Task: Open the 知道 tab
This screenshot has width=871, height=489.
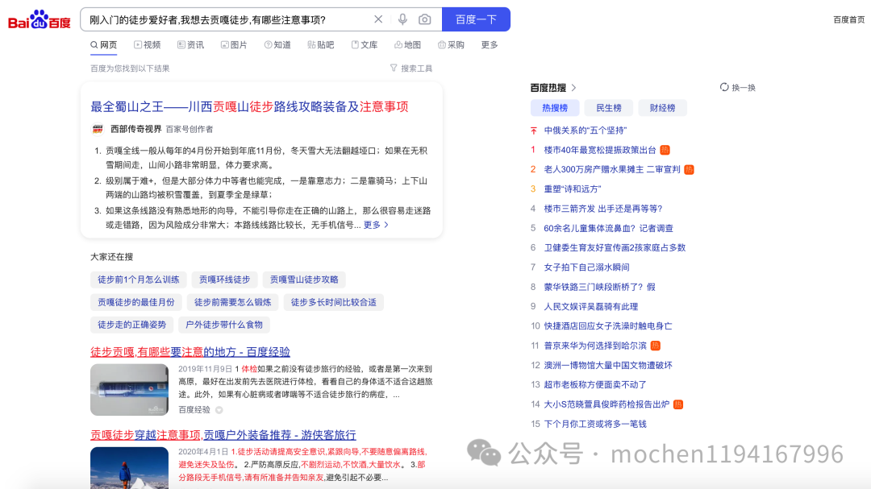Action: tap(277, 45)
